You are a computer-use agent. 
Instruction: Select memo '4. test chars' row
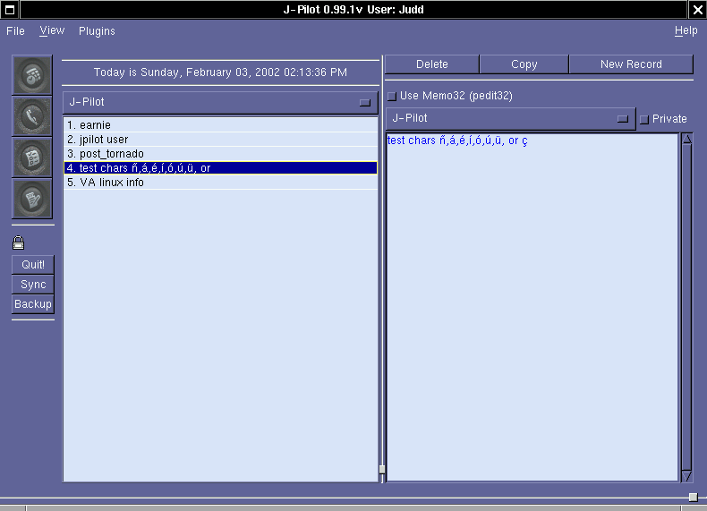tap(220, 168)
